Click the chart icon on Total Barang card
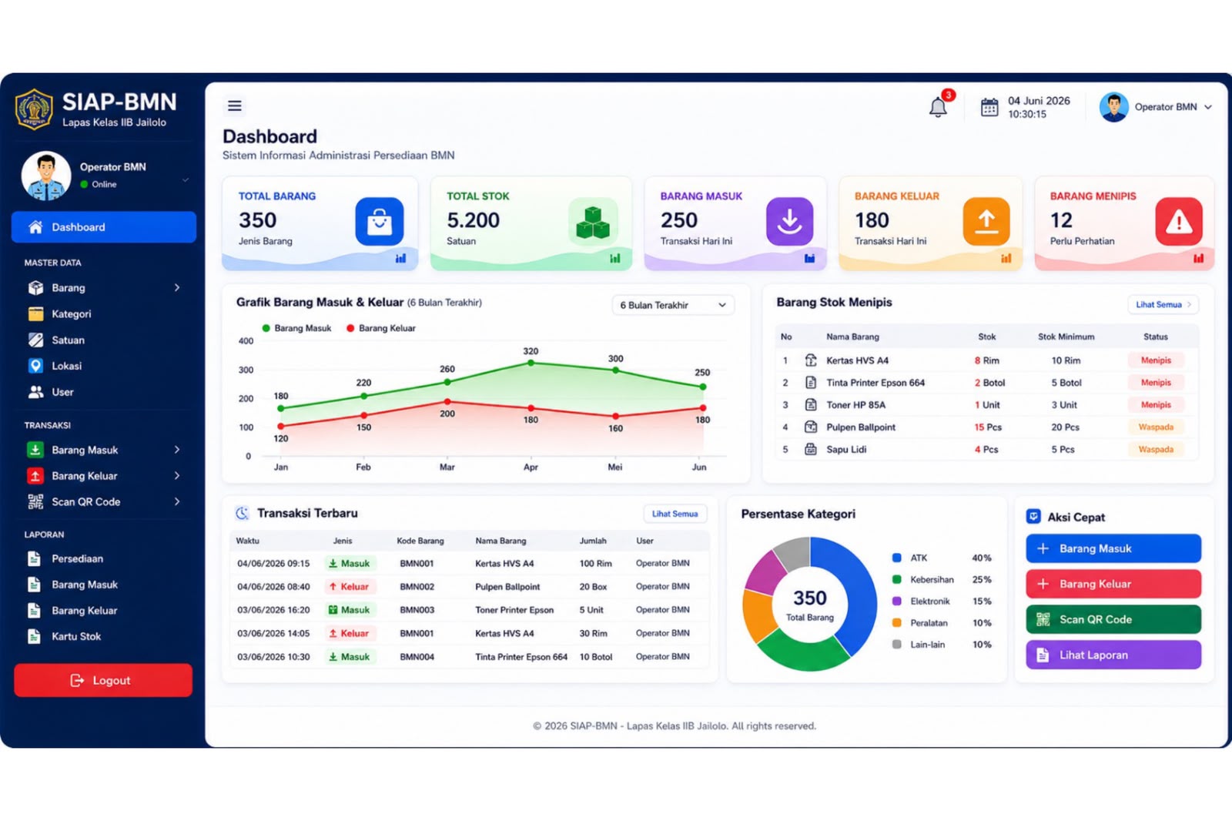 click(400, 259)
